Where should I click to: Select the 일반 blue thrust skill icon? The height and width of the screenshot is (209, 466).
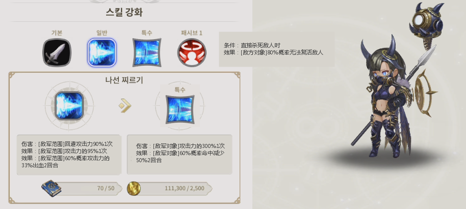tap(101, 52)
